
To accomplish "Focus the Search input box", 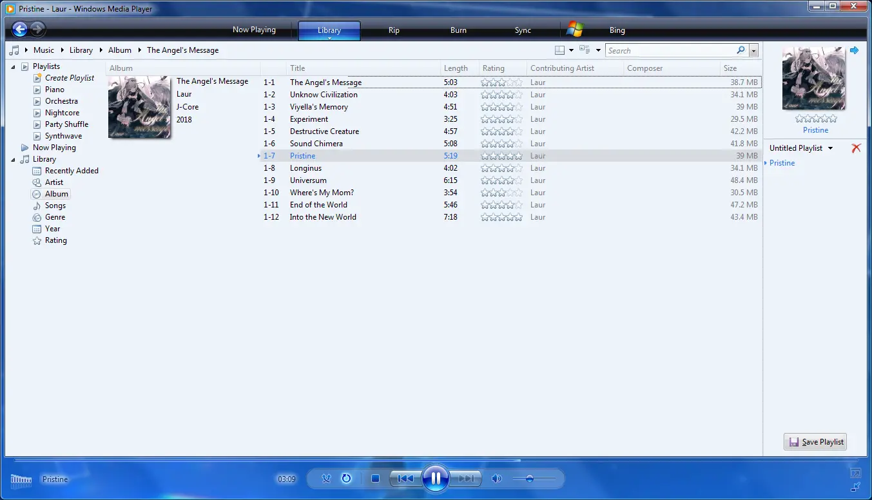I will pyautogui.click(x=670, y=50).
